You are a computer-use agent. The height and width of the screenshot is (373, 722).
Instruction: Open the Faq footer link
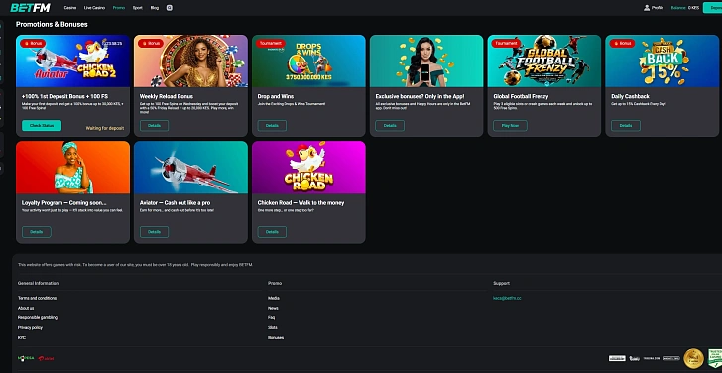271,317
